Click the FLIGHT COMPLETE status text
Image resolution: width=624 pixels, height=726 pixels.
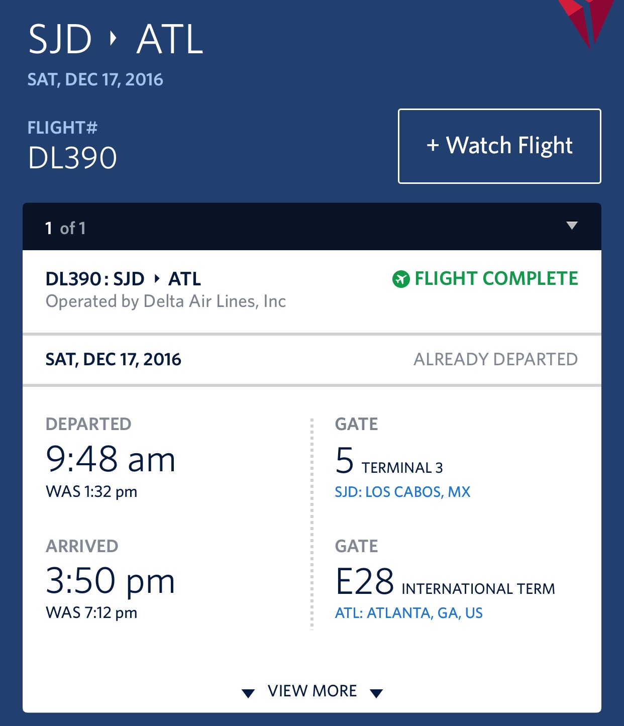point(496,278)
